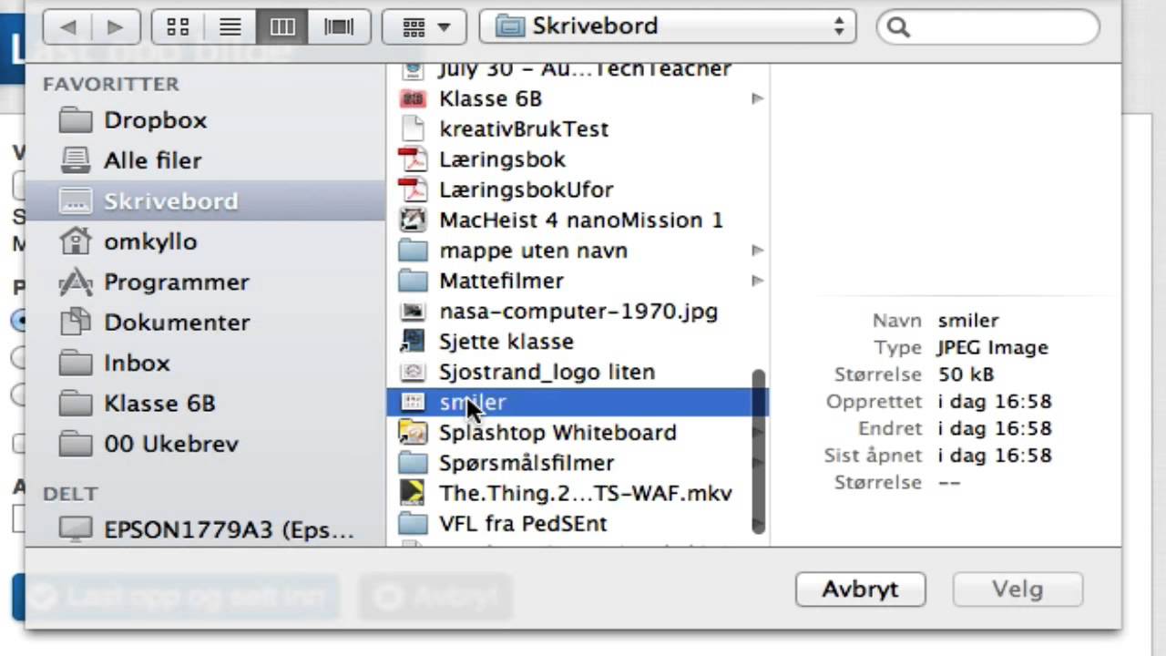Confirm with the Velg button
This screenshot has height=656, width=1166.
click(1018, 589)
